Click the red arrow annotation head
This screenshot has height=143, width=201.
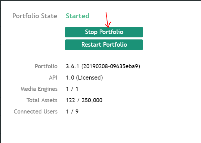(x=108, y=25)
